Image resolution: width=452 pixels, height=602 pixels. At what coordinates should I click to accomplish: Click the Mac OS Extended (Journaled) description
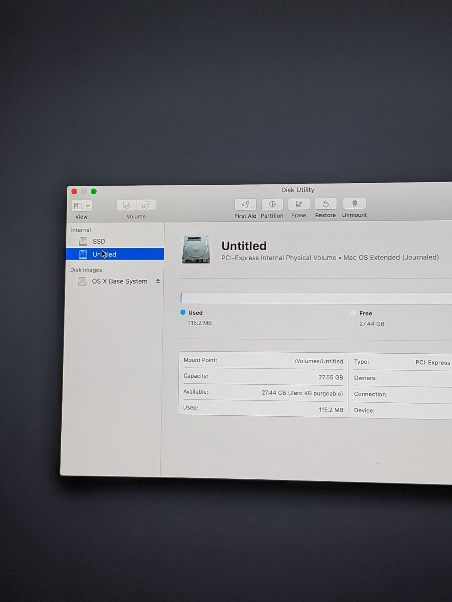point(391,257)
